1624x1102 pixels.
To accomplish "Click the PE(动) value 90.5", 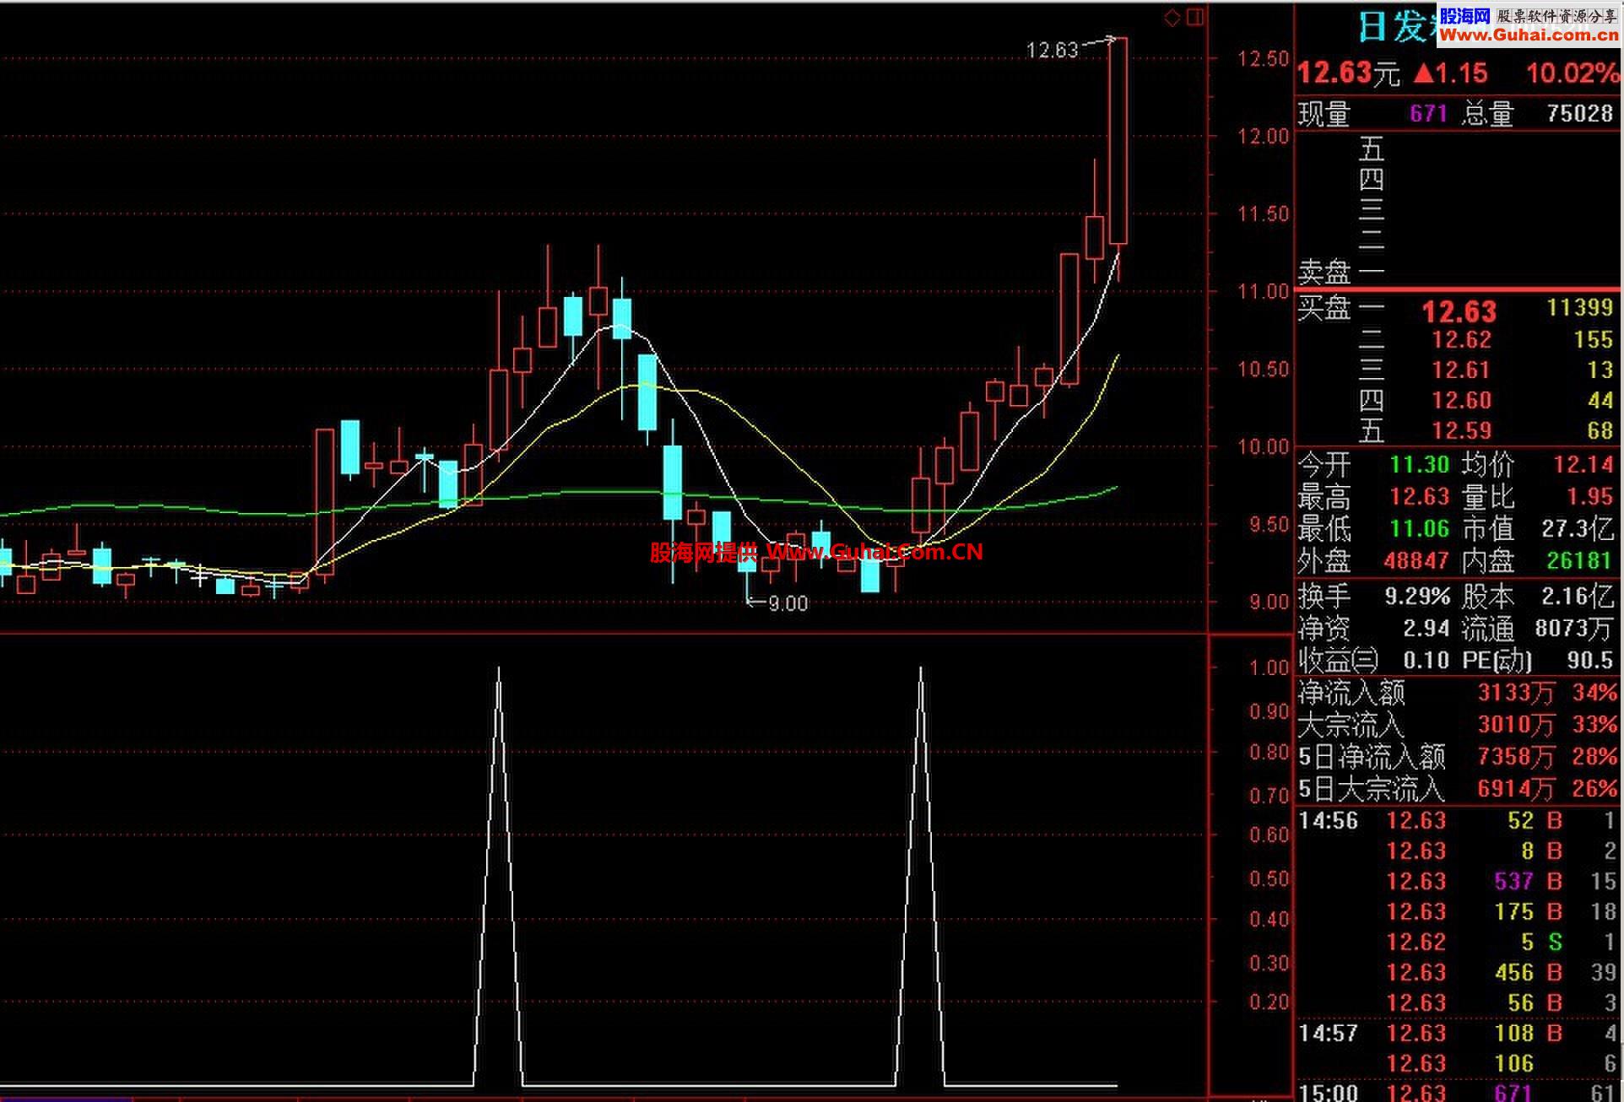I will pyautogui.click(x=1590, y=660).
